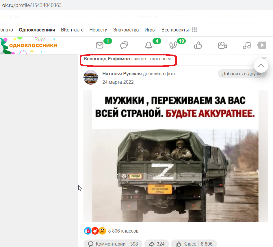Open Новости in the top menu
Screen dimensions: 273x247
click(x=99, y=30)
